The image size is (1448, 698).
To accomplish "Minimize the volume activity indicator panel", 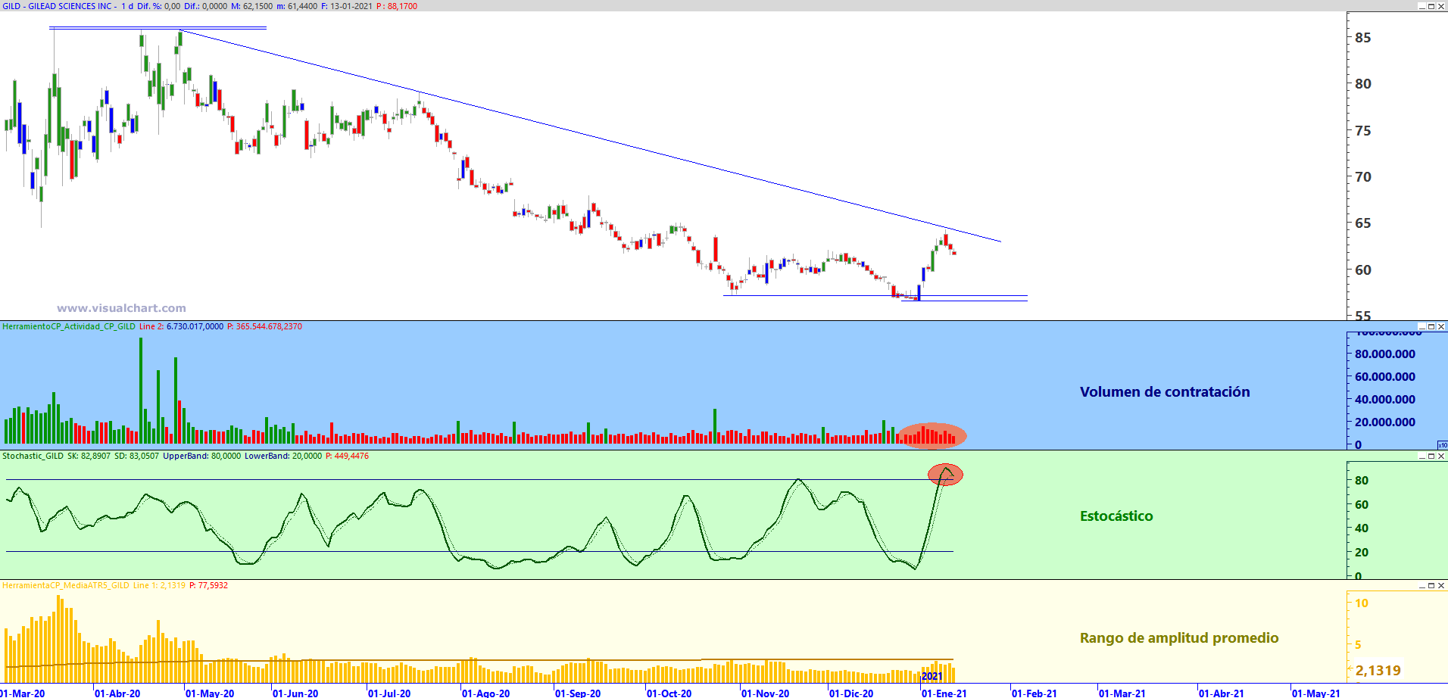I will pos(1421,326).
